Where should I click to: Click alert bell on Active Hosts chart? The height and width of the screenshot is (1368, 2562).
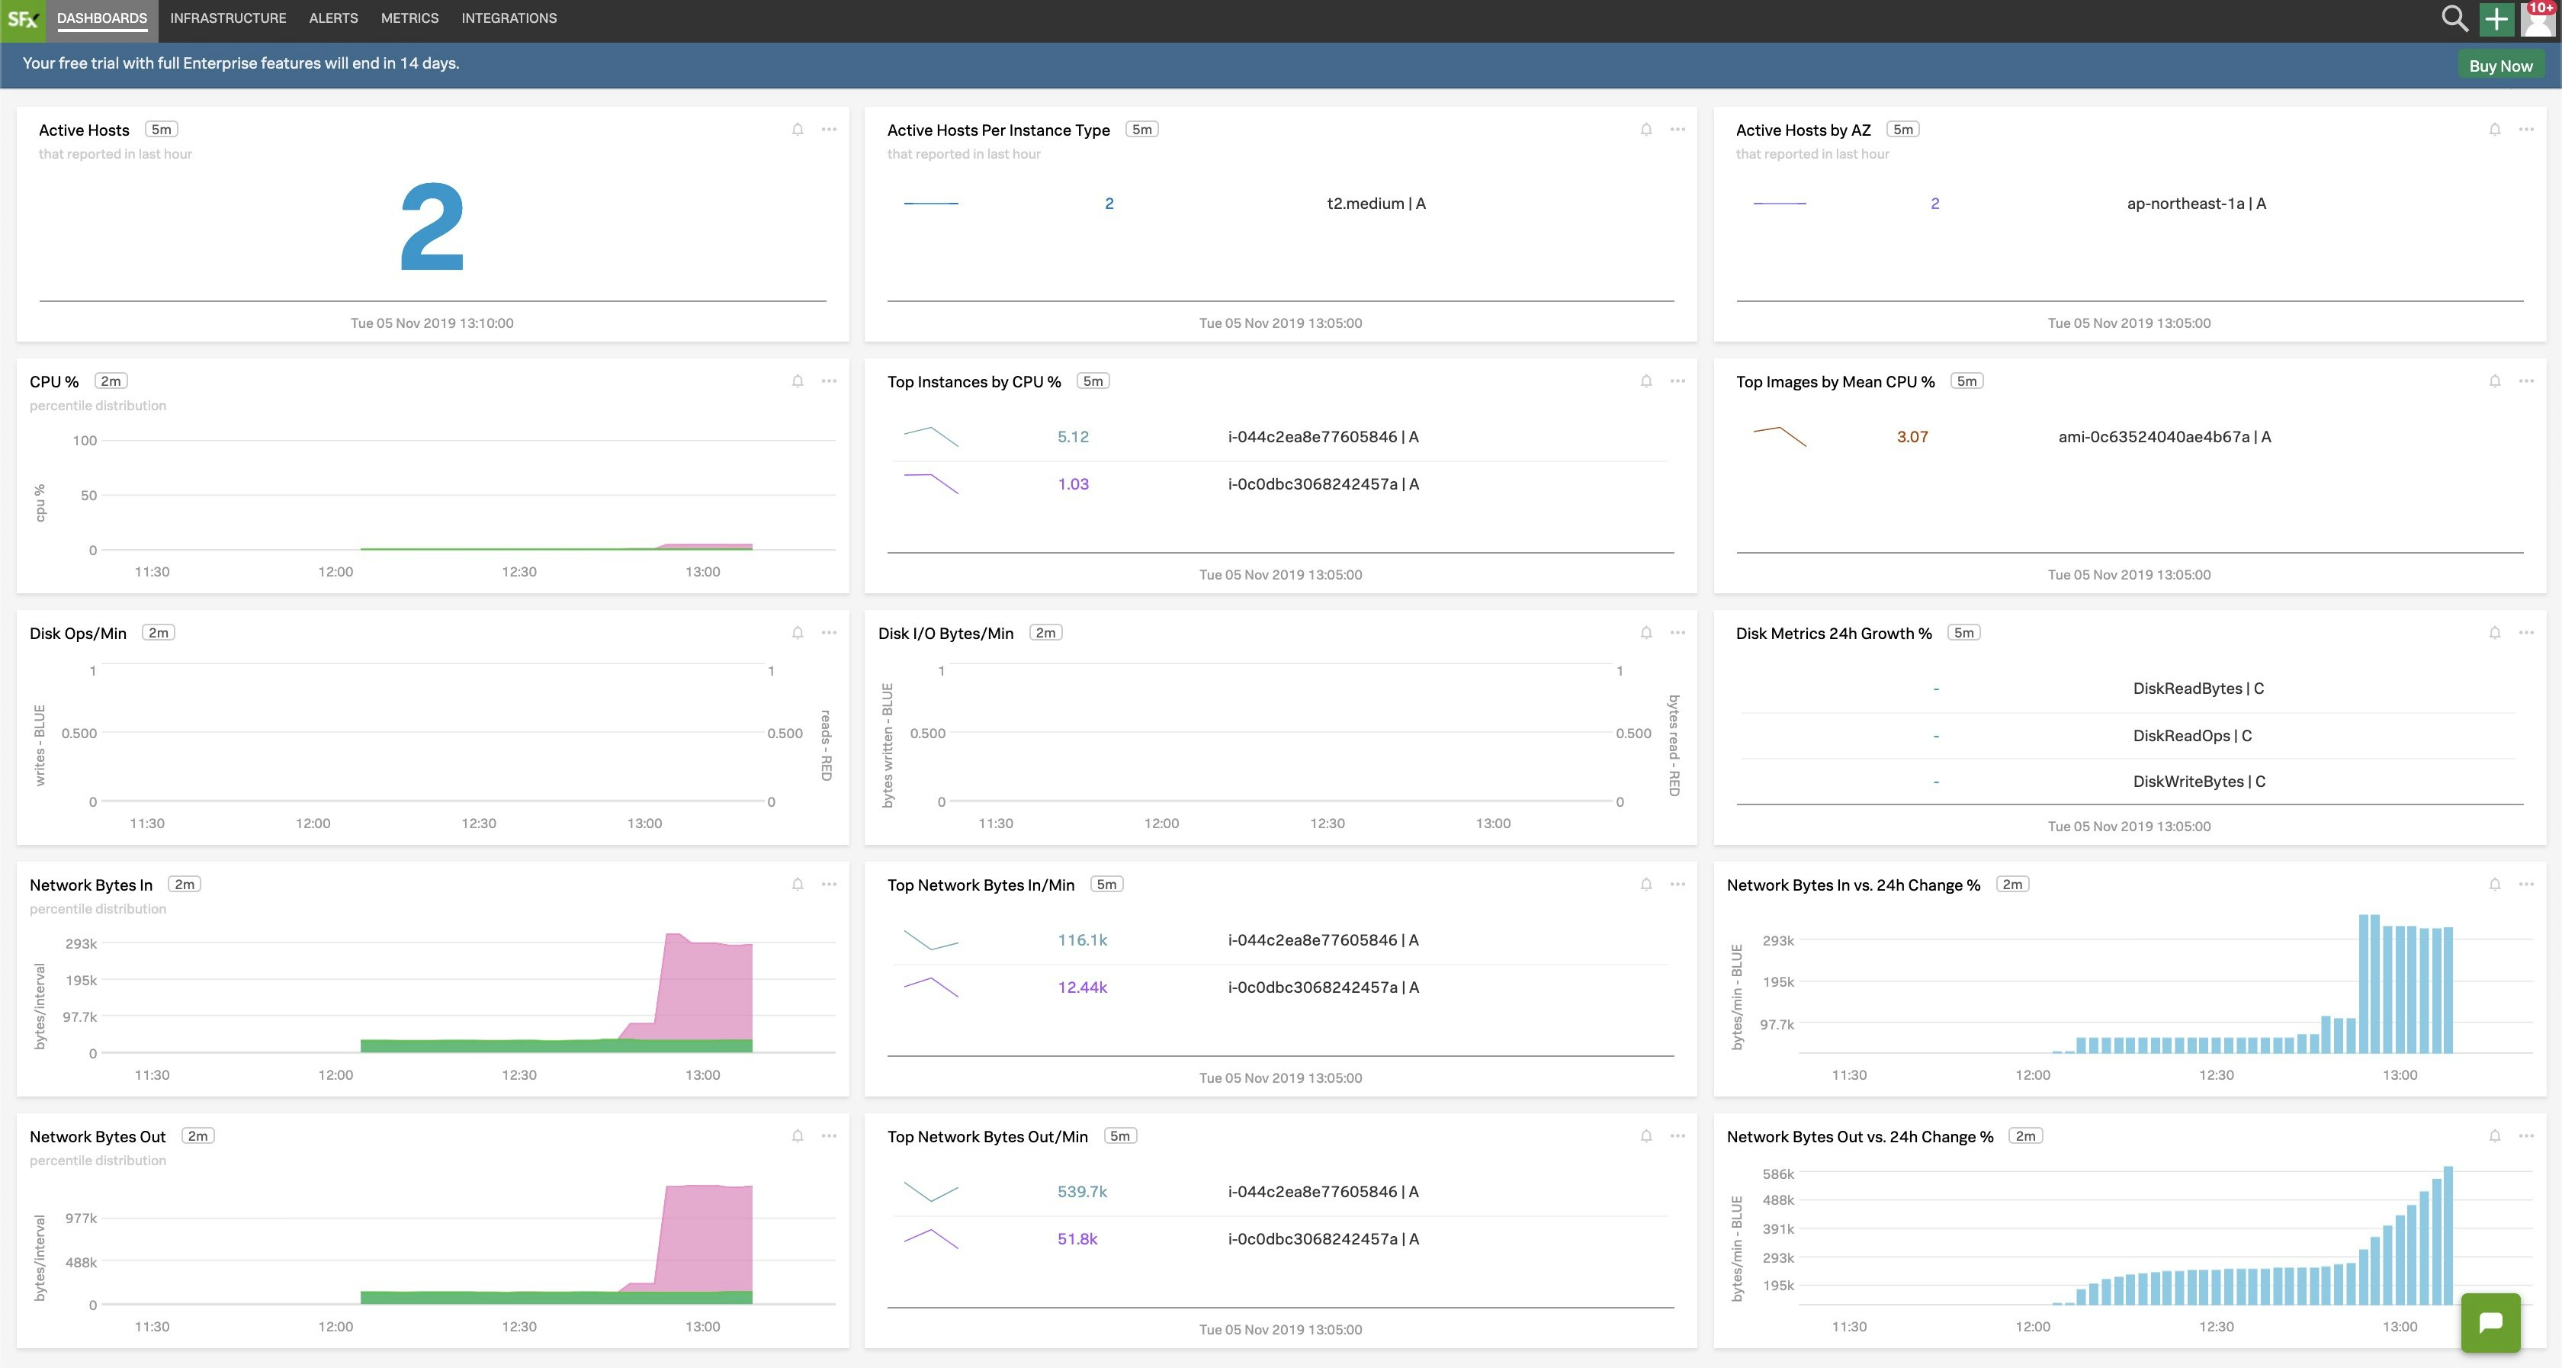[798, 130]
